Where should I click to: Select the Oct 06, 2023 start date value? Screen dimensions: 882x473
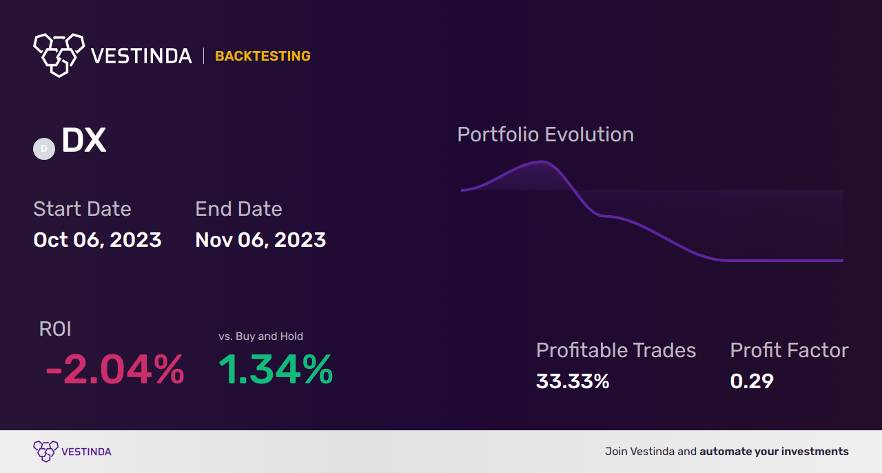[x=97, y=240]
